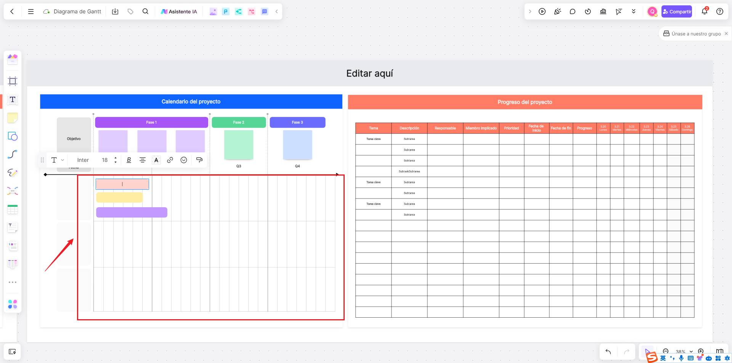This screenshot has height=363, width=732.
Task: Select the Connector line tool
Action: coord(13,154)
